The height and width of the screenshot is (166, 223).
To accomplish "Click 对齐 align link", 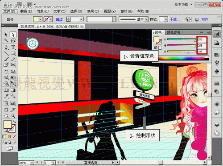I will [205, 20].
